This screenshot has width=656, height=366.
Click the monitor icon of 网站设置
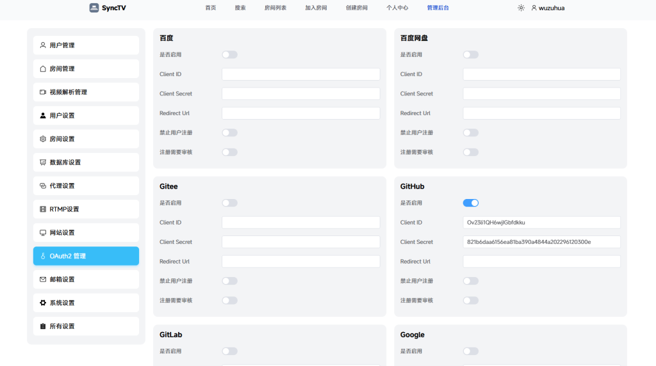click(43, 232)
